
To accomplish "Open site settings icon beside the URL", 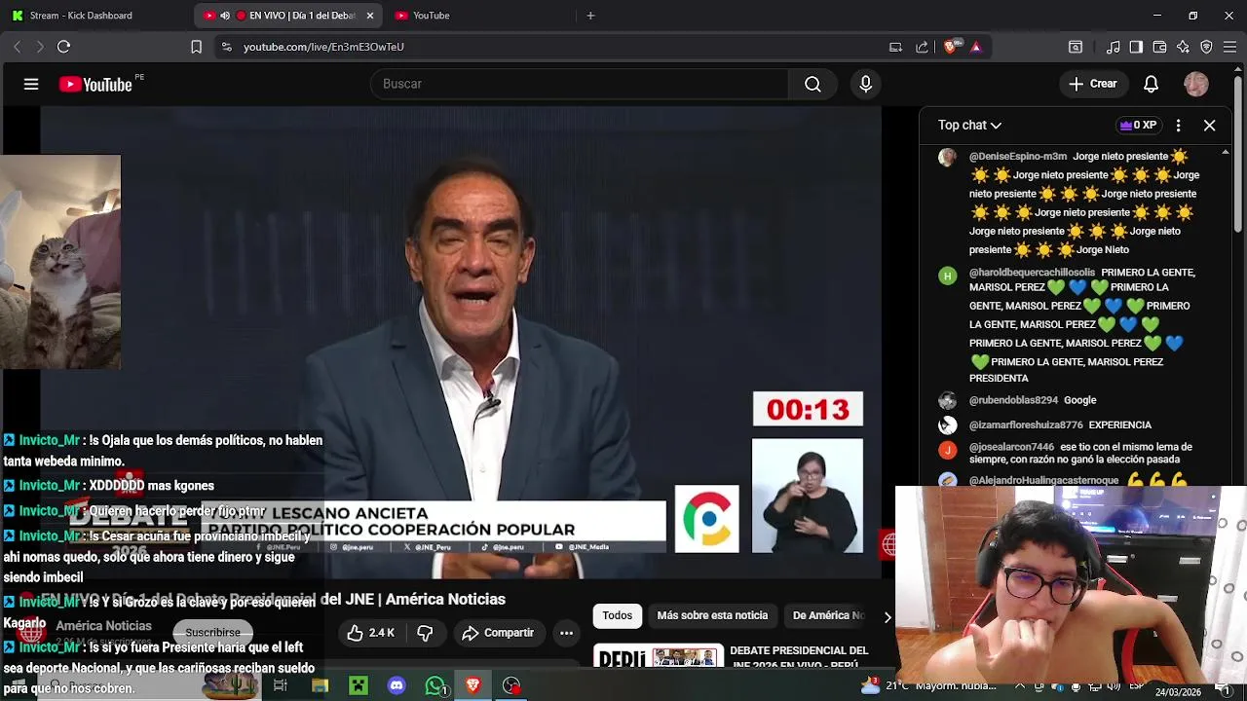I will coord(226,47).
